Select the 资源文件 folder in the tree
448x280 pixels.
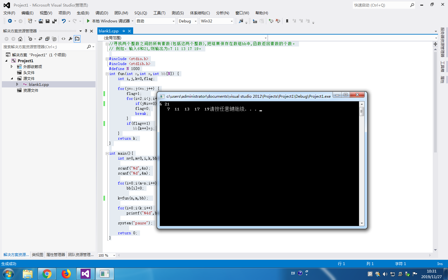(x=31, y=90)
